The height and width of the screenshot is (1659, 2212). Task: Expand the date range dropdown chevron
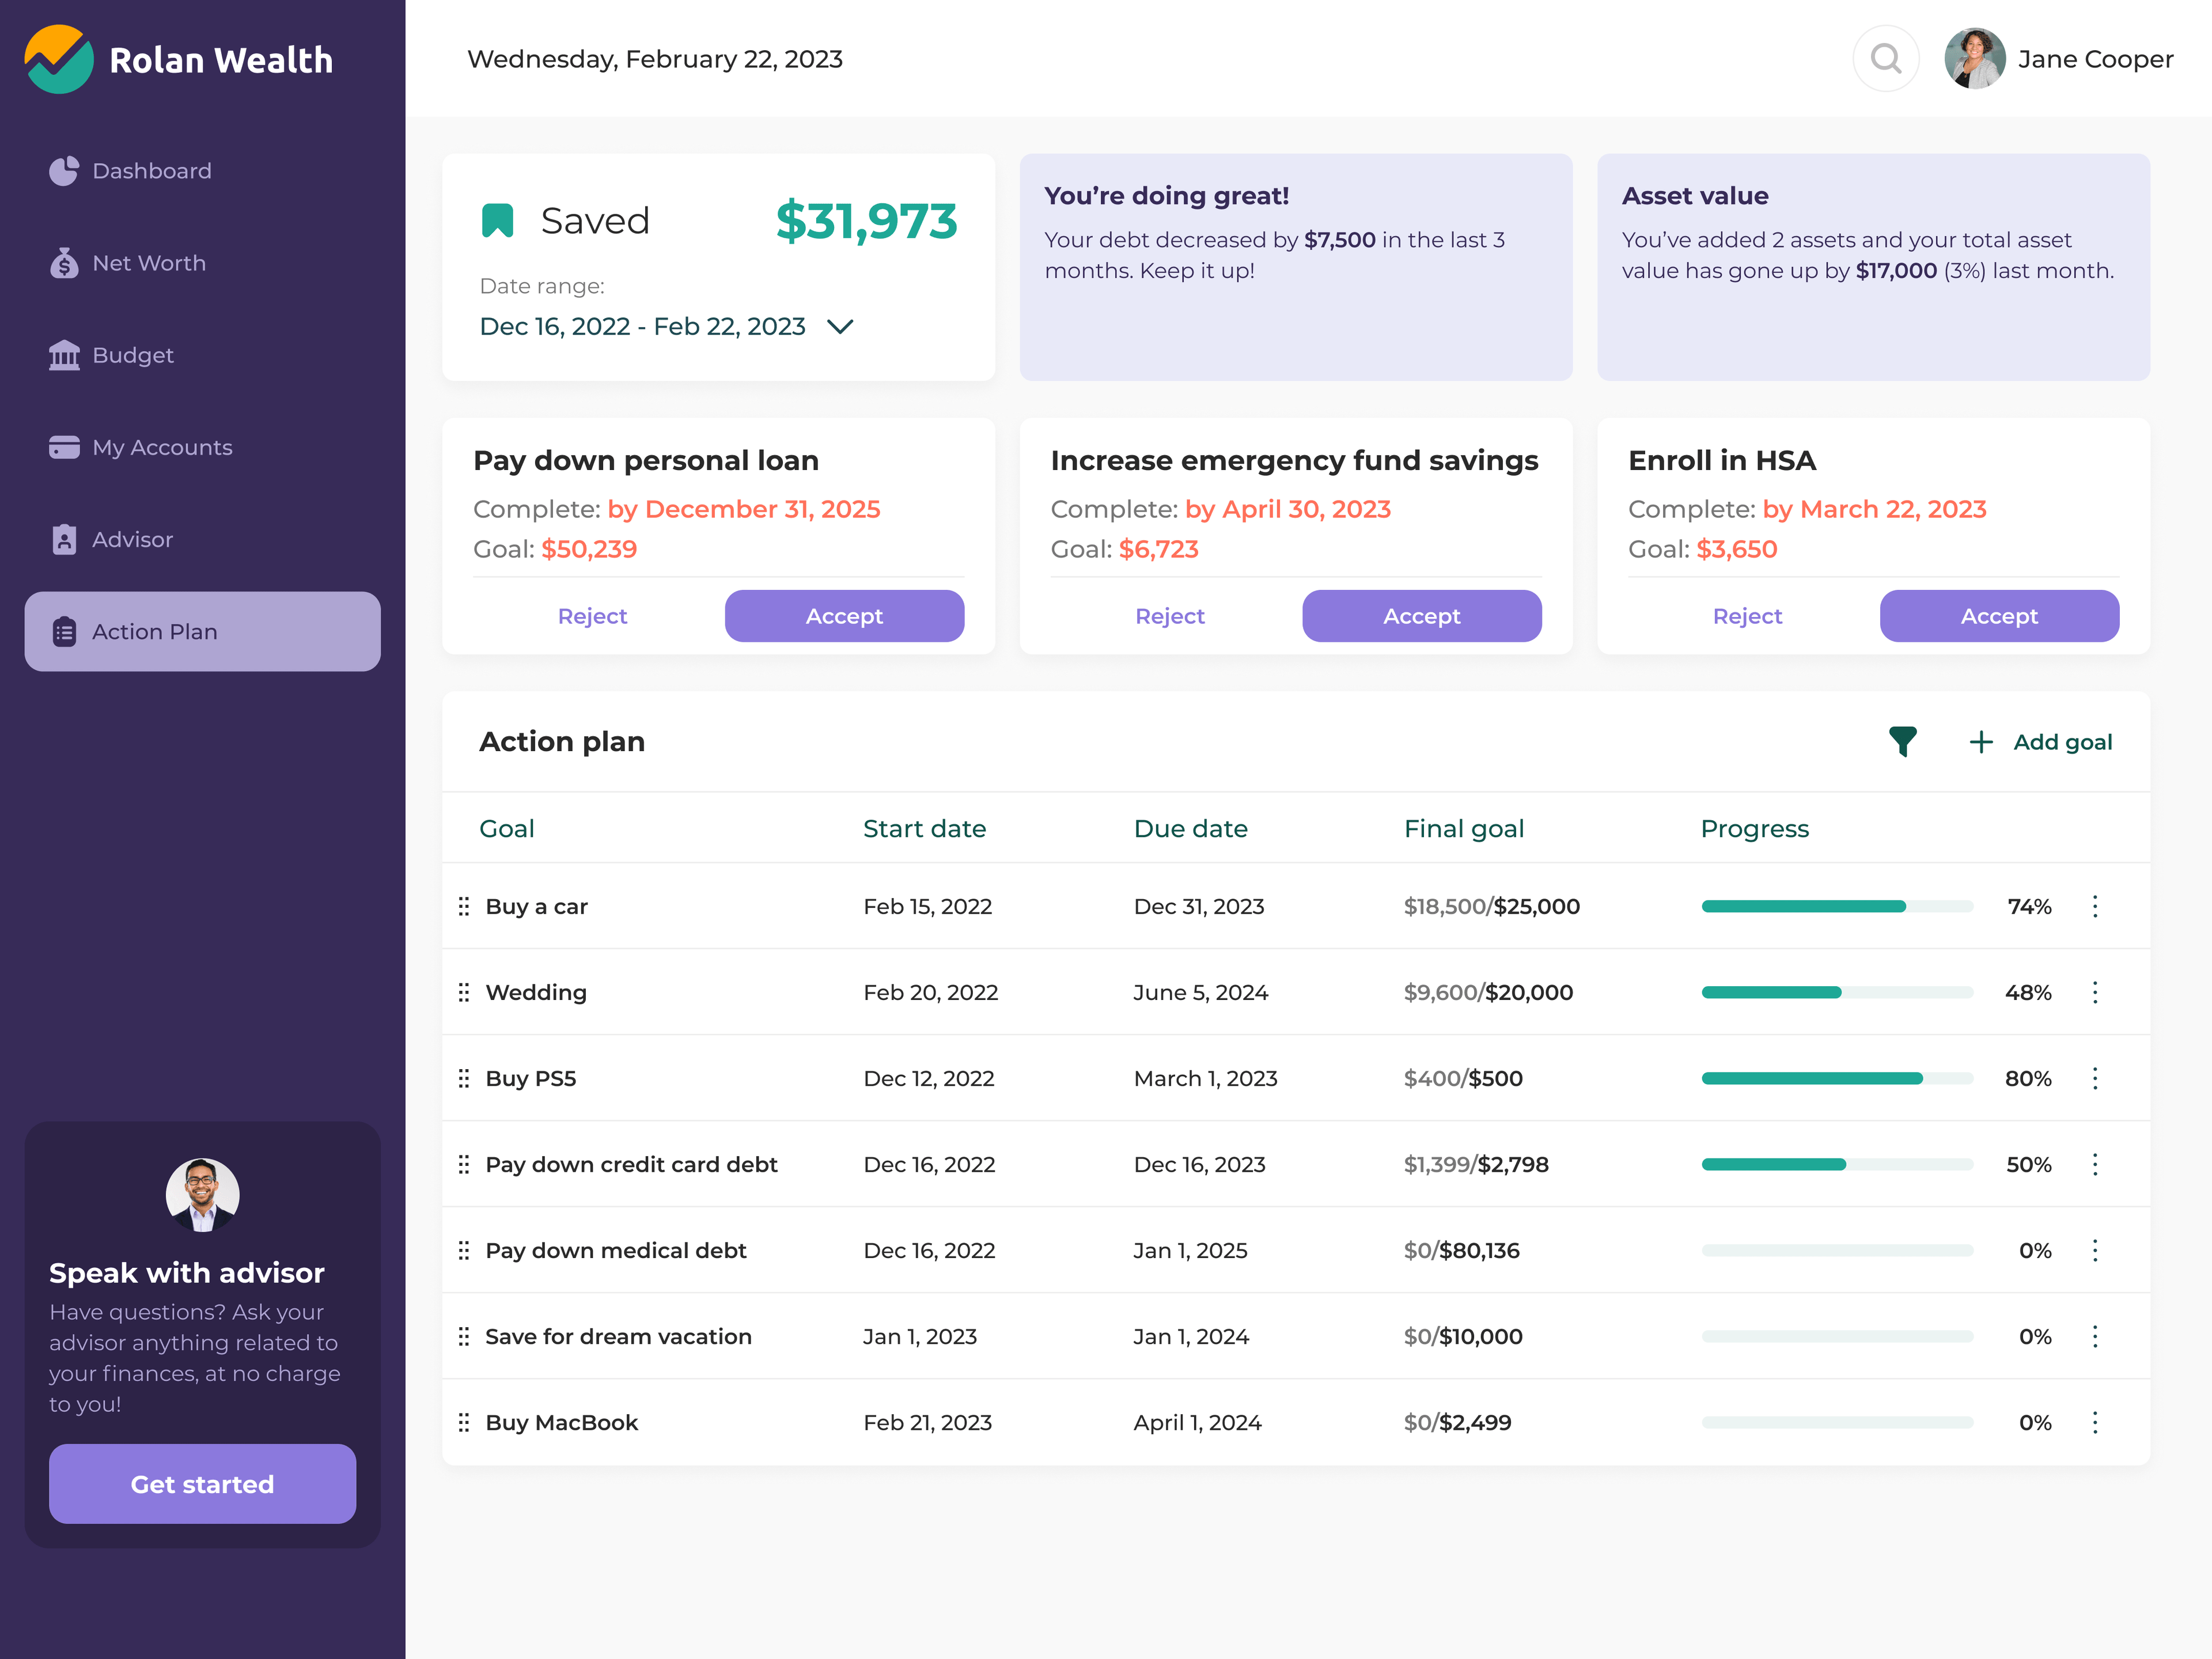tap(840, 327)
